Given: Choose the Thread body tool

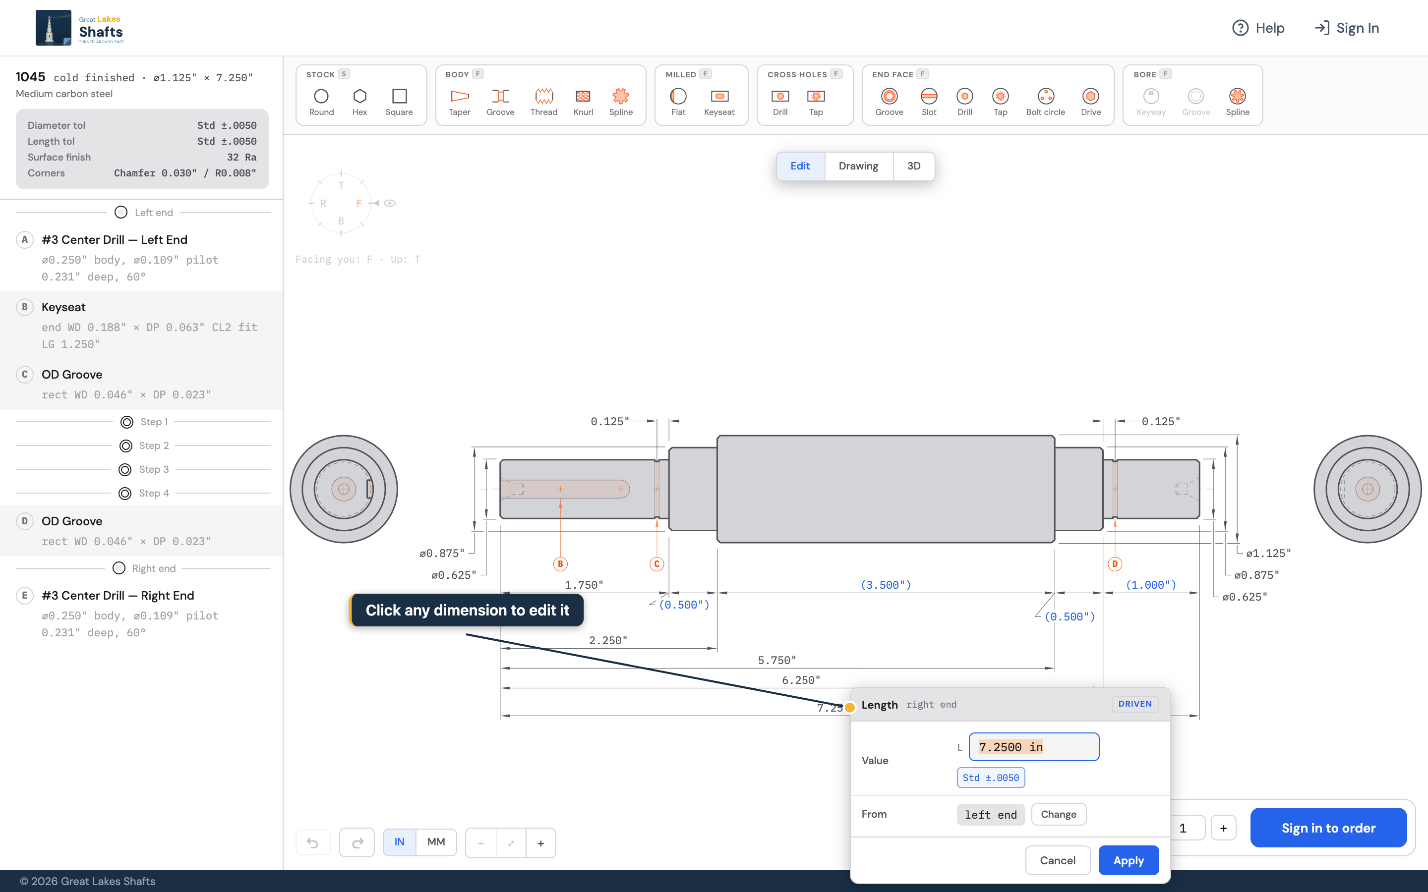Looking at the screenshot, I should point(543,102).
